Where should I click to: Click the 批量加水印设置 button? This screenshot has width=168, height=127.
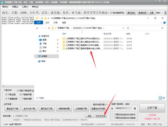coord(98,109)
